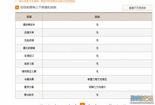155x105 pixels.
Task: Select the hero cell 兽灵行者
Action: pos(29,87)
